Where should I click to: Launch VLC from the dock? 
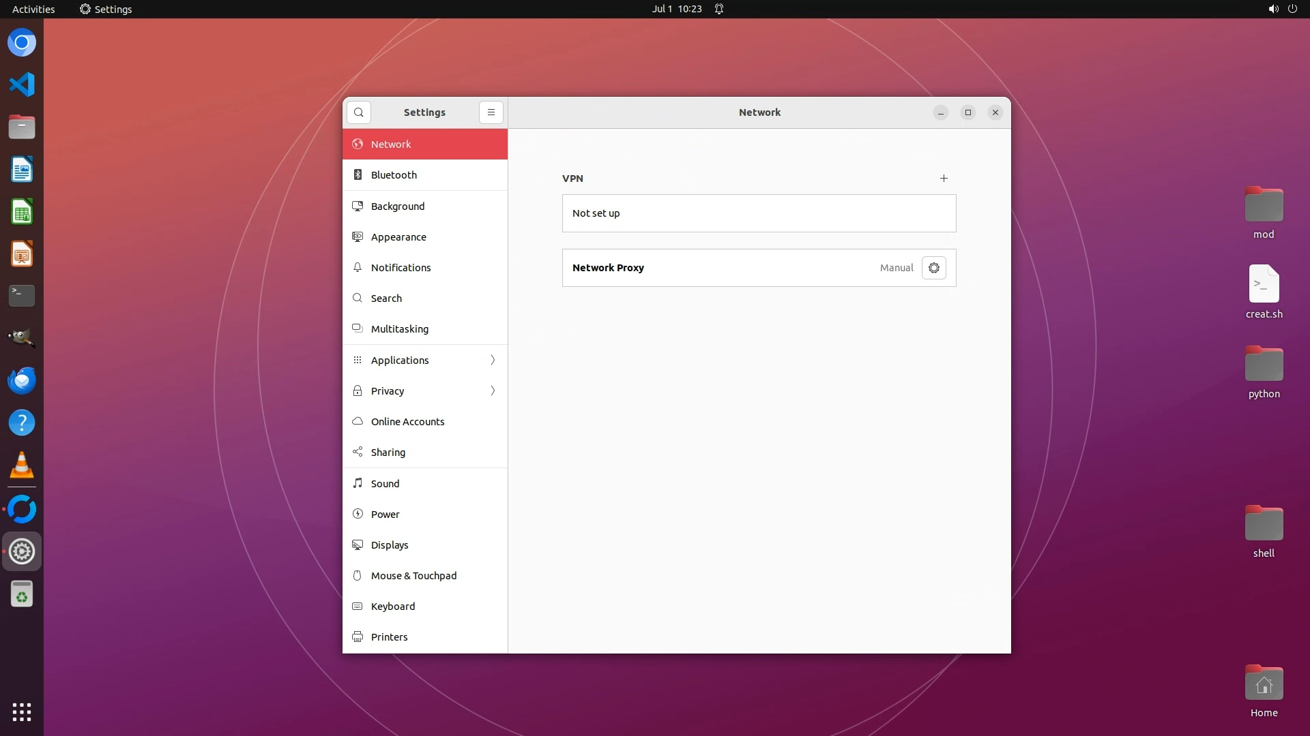pos(22,465)
